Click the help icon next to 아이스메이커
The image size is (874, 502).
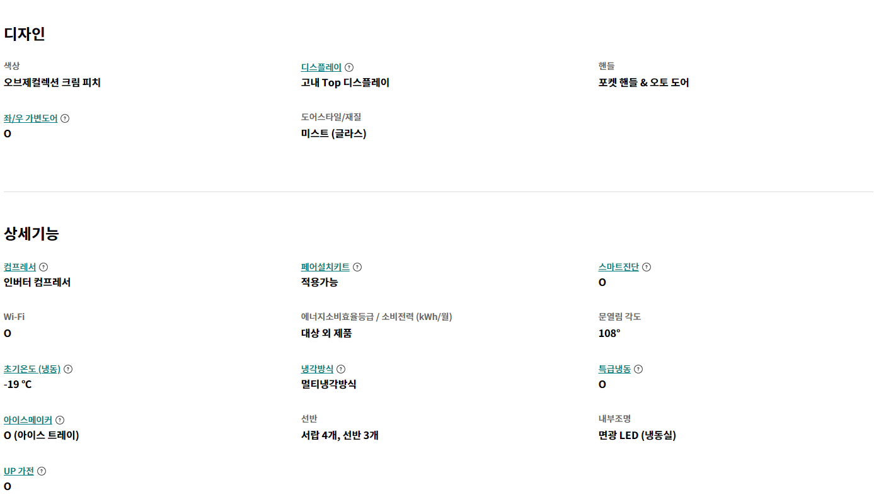60,420
